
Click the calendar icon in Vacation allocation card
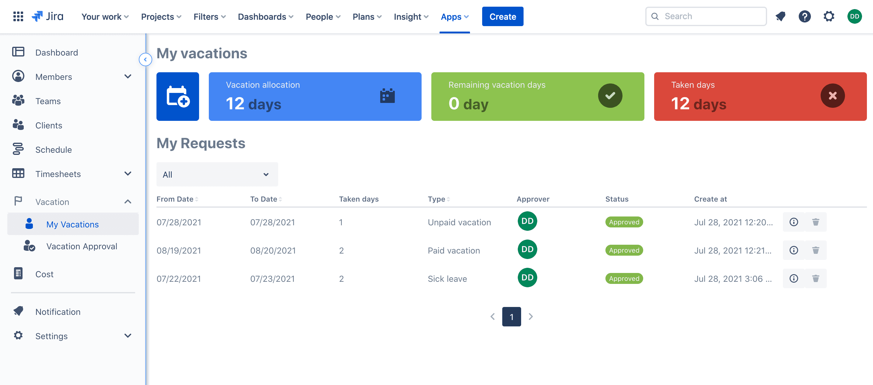point(387,96)
